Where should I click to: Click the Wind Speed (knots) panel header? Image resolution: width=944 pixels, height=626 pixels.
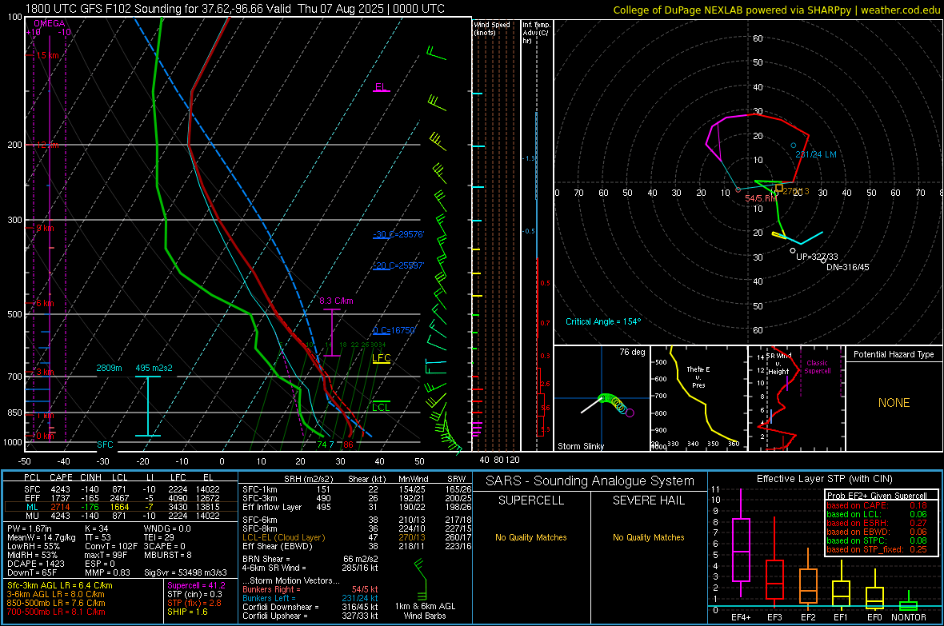click(492, 28)
